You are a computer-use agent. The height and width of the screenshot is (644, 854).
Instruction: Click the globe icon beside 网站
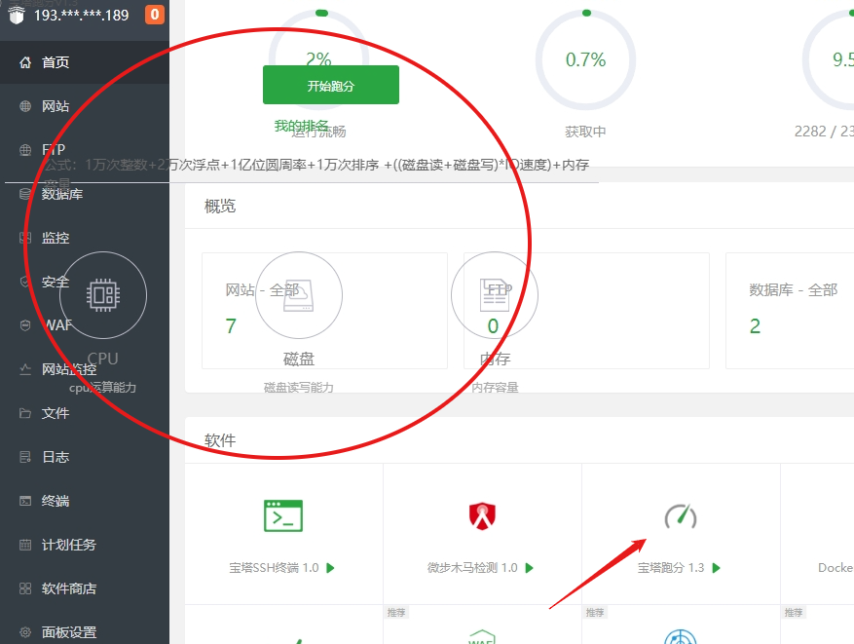(25, 106)
